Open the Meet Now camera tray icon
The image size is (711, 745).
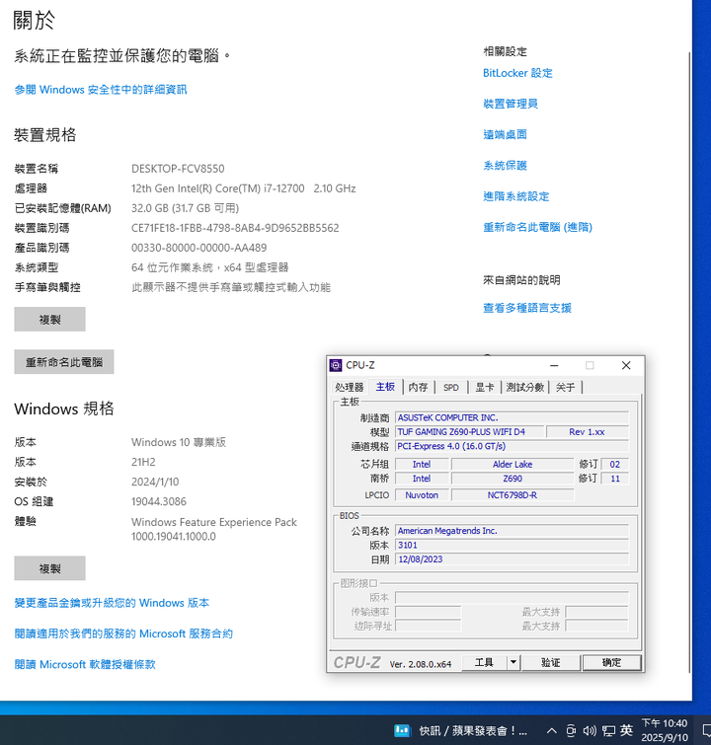(x=571, y=730)
